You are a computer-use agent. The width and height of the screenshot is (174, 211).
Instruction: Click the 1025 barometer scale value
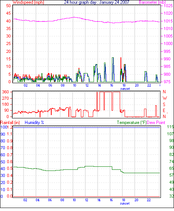[168, 6]
